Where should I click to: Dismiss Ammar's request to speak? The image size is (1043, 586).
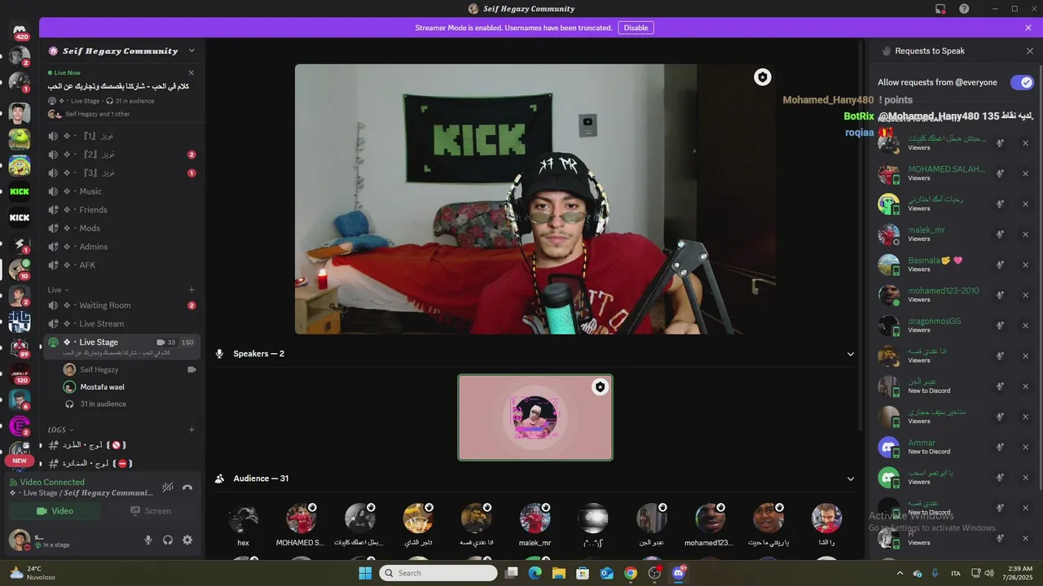pyautogui.click(x=1025, y=447)
